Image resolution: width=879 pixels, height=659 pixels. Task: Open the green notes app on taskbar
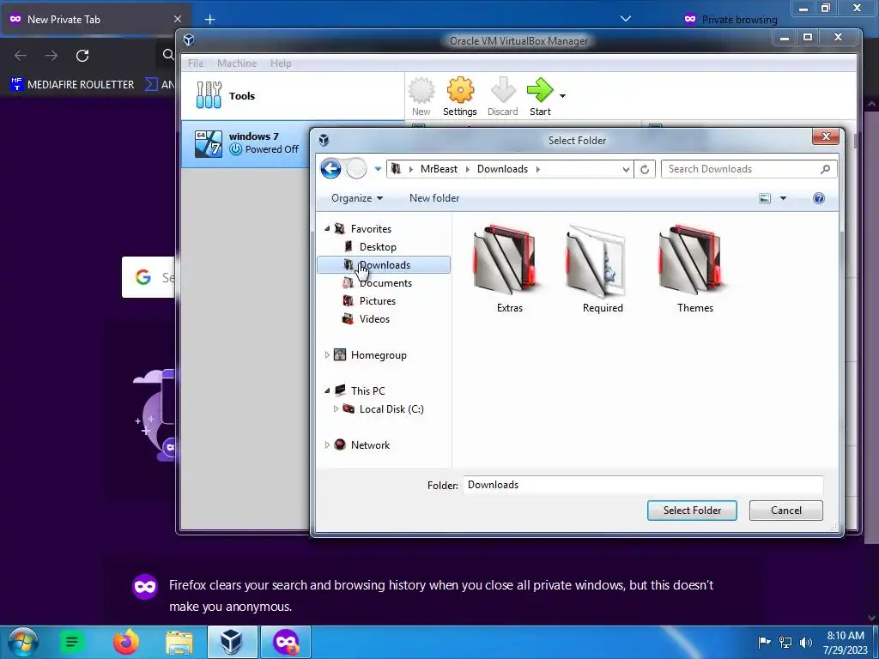[72, 642]
